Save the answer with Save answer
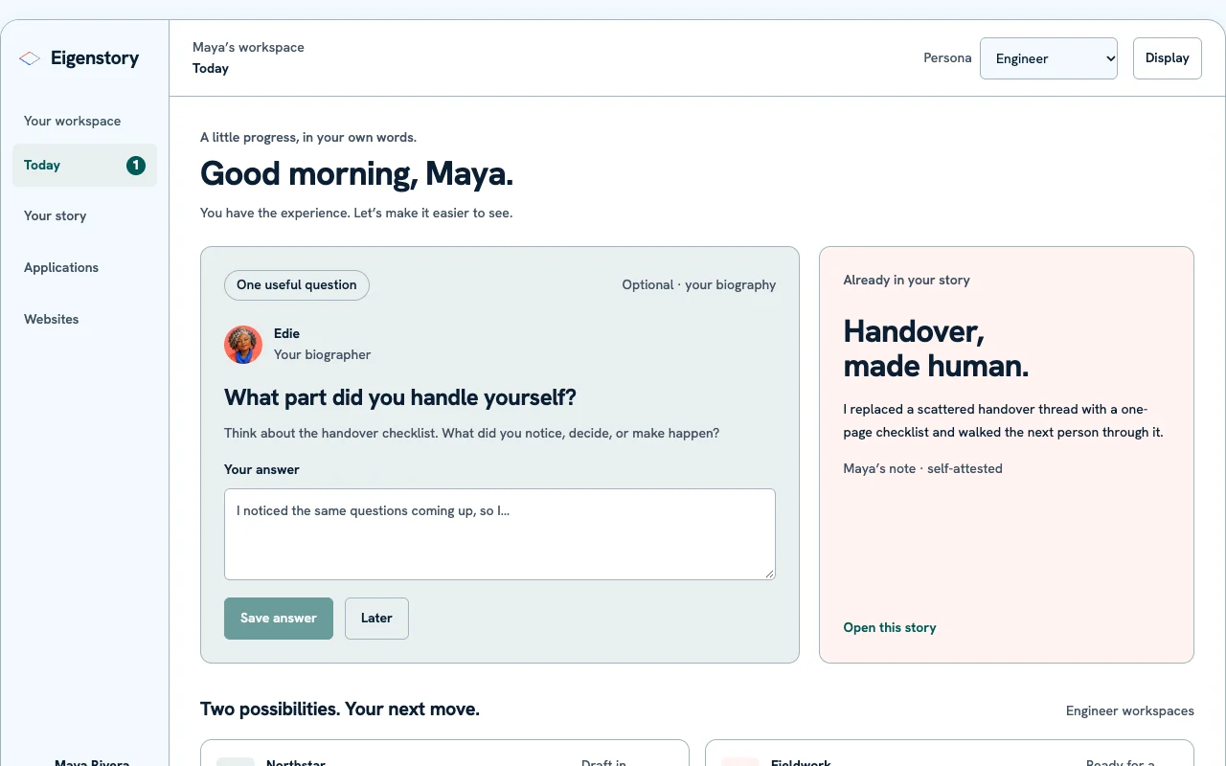This screenshot has height=766, width=1226. pyautogui.click(x=279, y=619)
